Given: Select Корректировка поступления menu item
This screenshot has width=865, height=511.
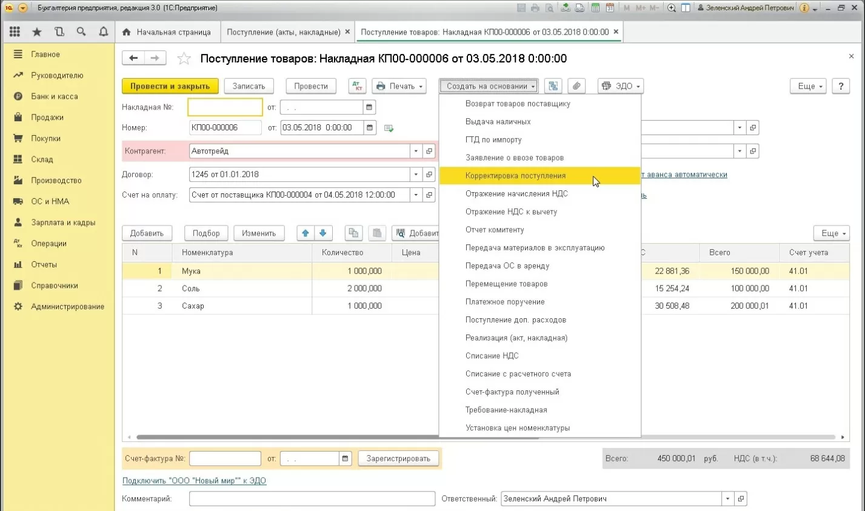Looking at the screenshot, I should click(515, 176).
